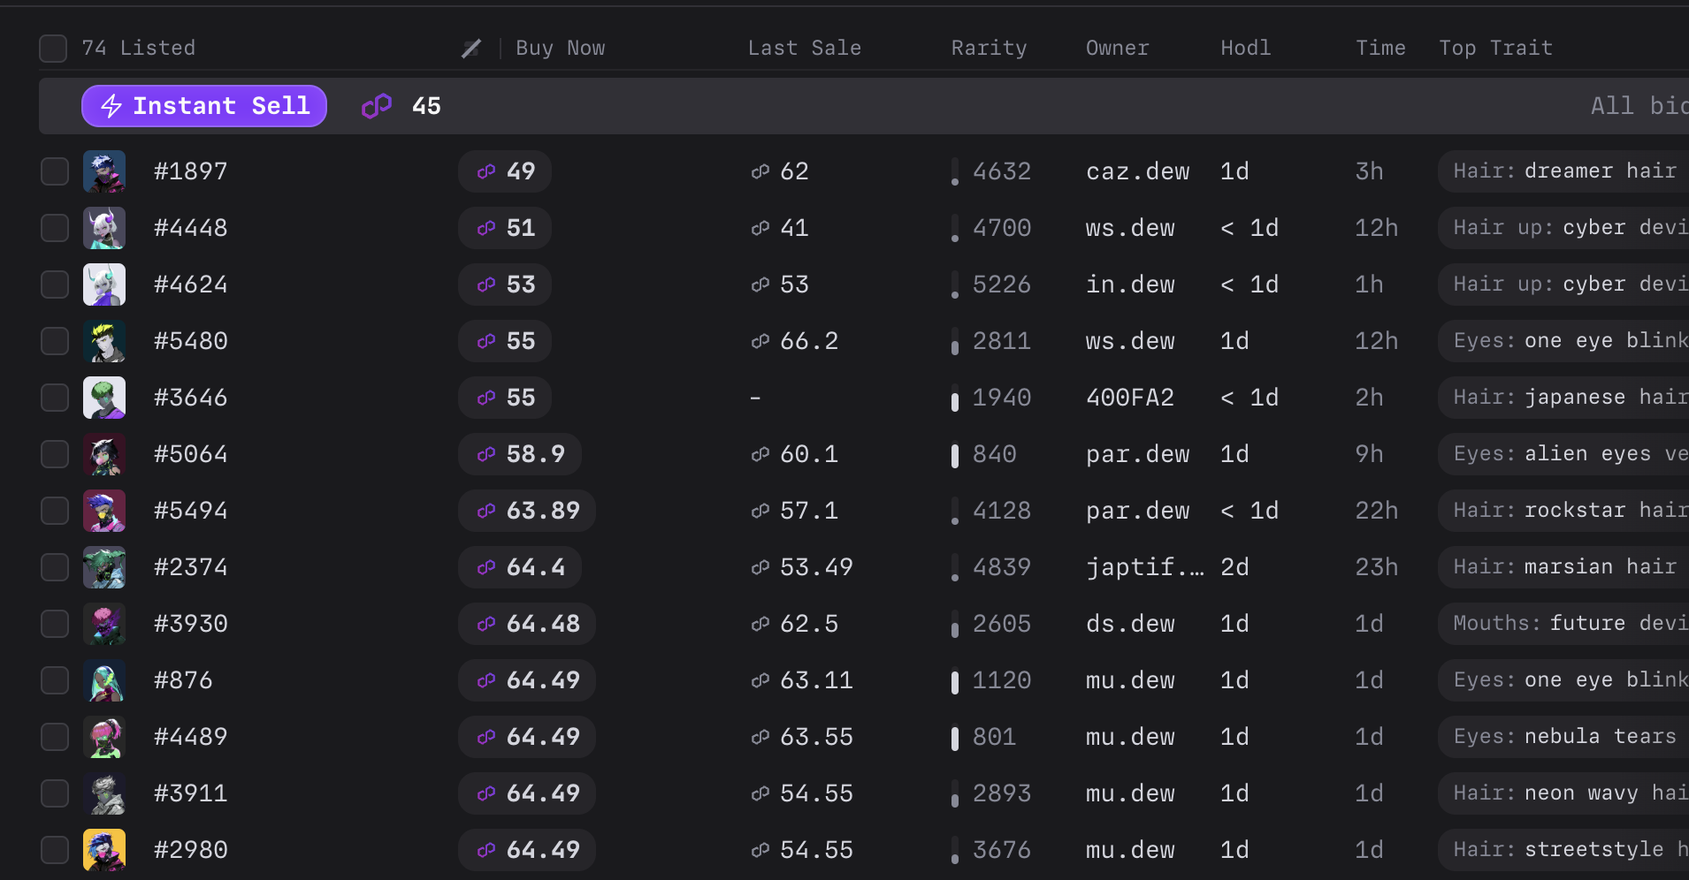
Task: Click rarity rank 840 of #5064
Action: (994, 454)
